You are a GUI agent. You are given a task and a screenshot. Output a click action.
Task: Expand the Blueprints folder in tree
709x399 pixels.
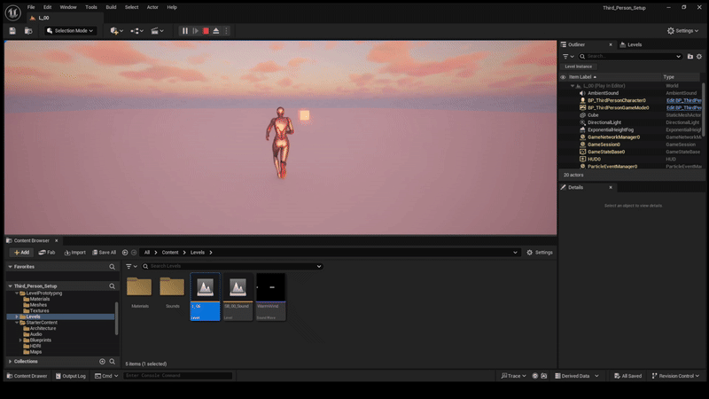click(20, 340)
